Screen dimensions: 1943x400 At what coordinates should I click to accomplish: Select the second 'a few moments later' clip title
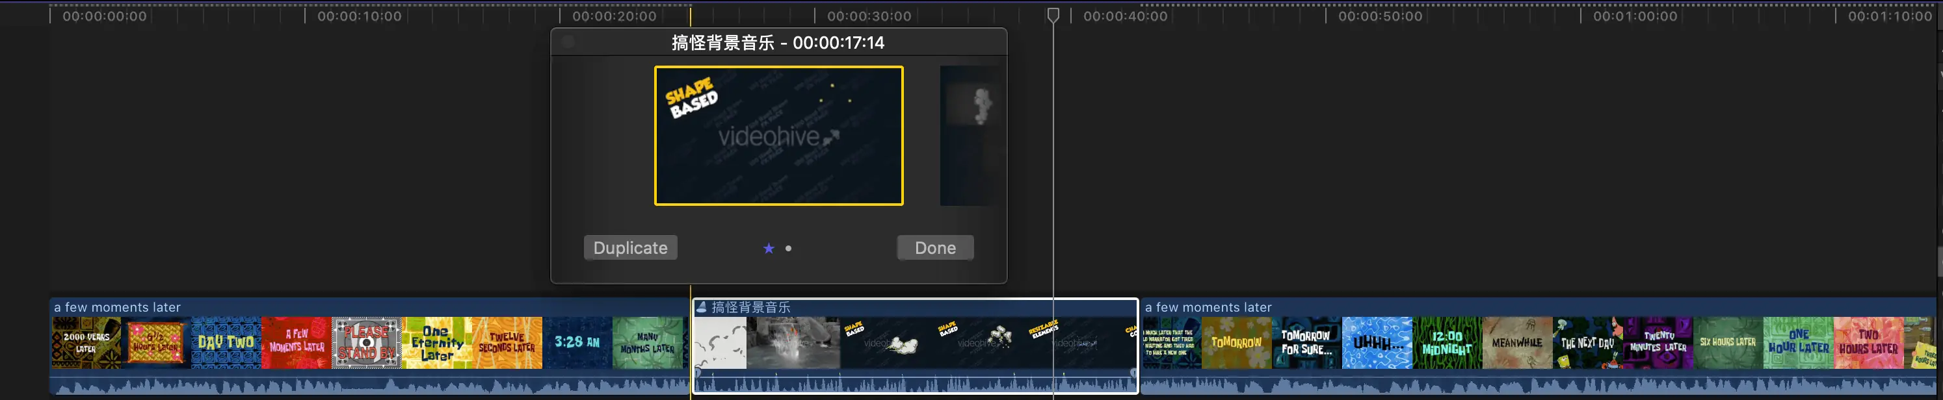click(1208, 307)
